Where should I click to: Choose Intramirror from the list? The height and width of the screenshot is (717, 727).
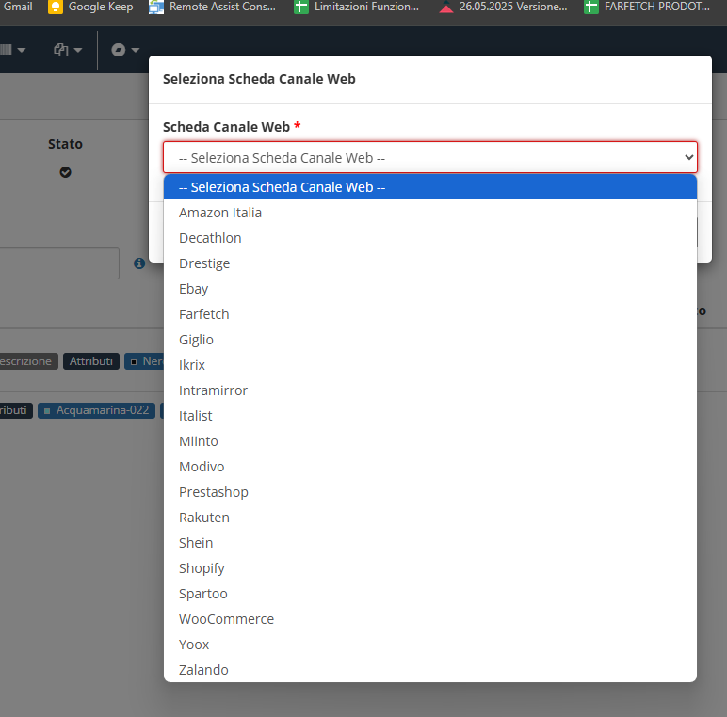429,390
